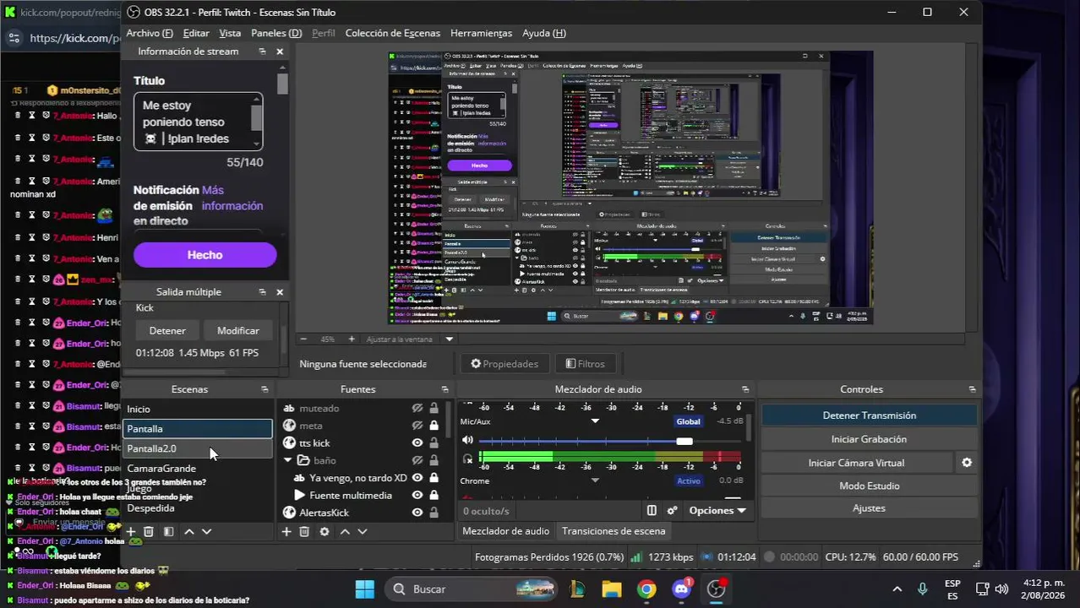
Task: Click the purple Hecho button
Action: coord(205,255)
